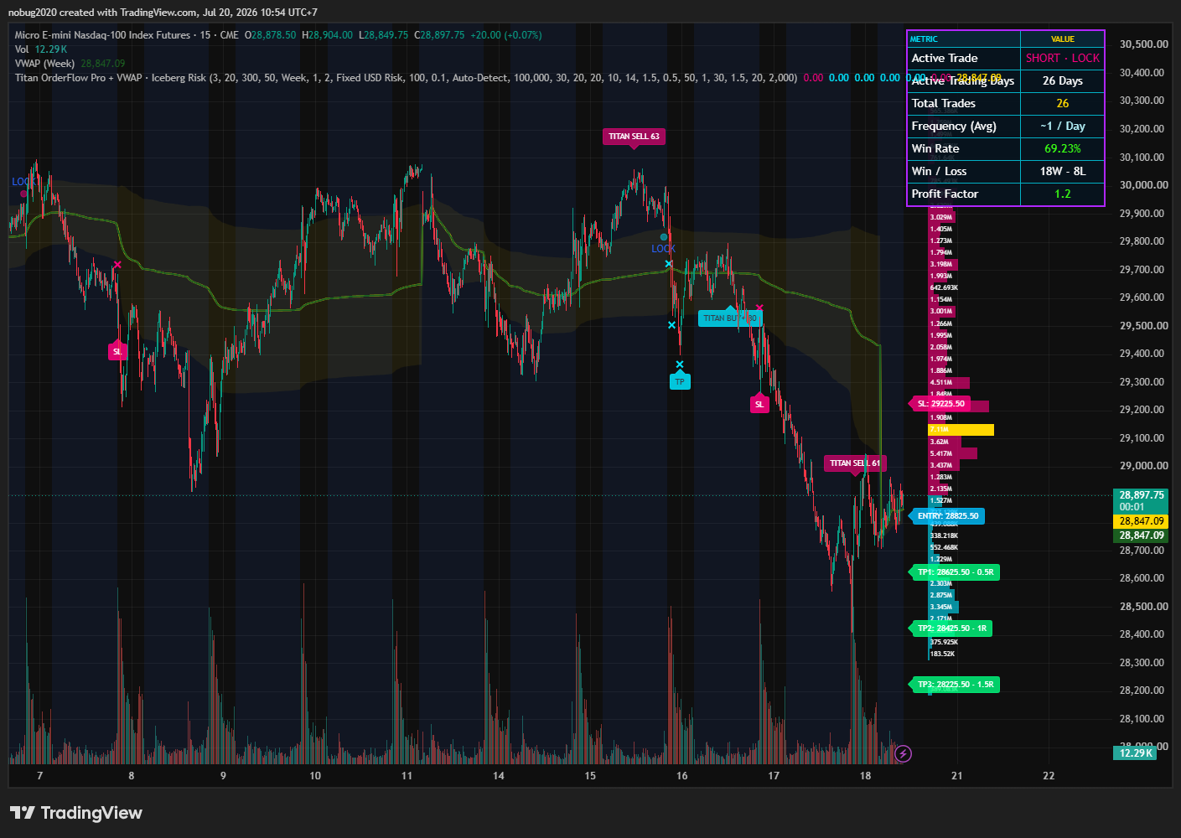The image size is (1181, 838).
Task: Click the 4.511M volume profile row
Action: pos(949,382)
